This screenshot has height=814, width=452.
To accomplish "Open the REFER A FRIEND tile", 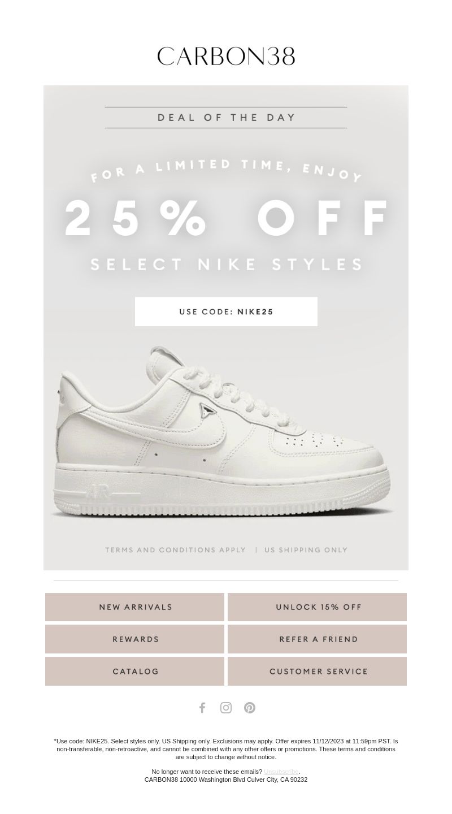I will click(317, 639).
